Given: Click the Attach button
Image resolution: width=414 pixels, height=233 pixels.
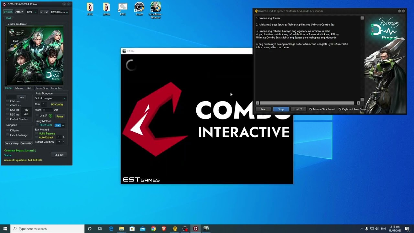Looking at the screenshot, I should 19,12.
